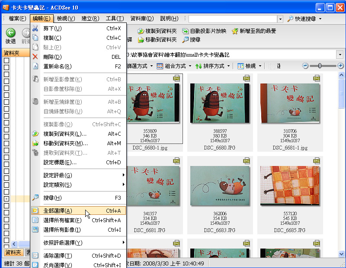Click the Edit menu's 移動到資料夾(M) icon
Viewport: 346px width, 268px height.
(x=35, y=143)
